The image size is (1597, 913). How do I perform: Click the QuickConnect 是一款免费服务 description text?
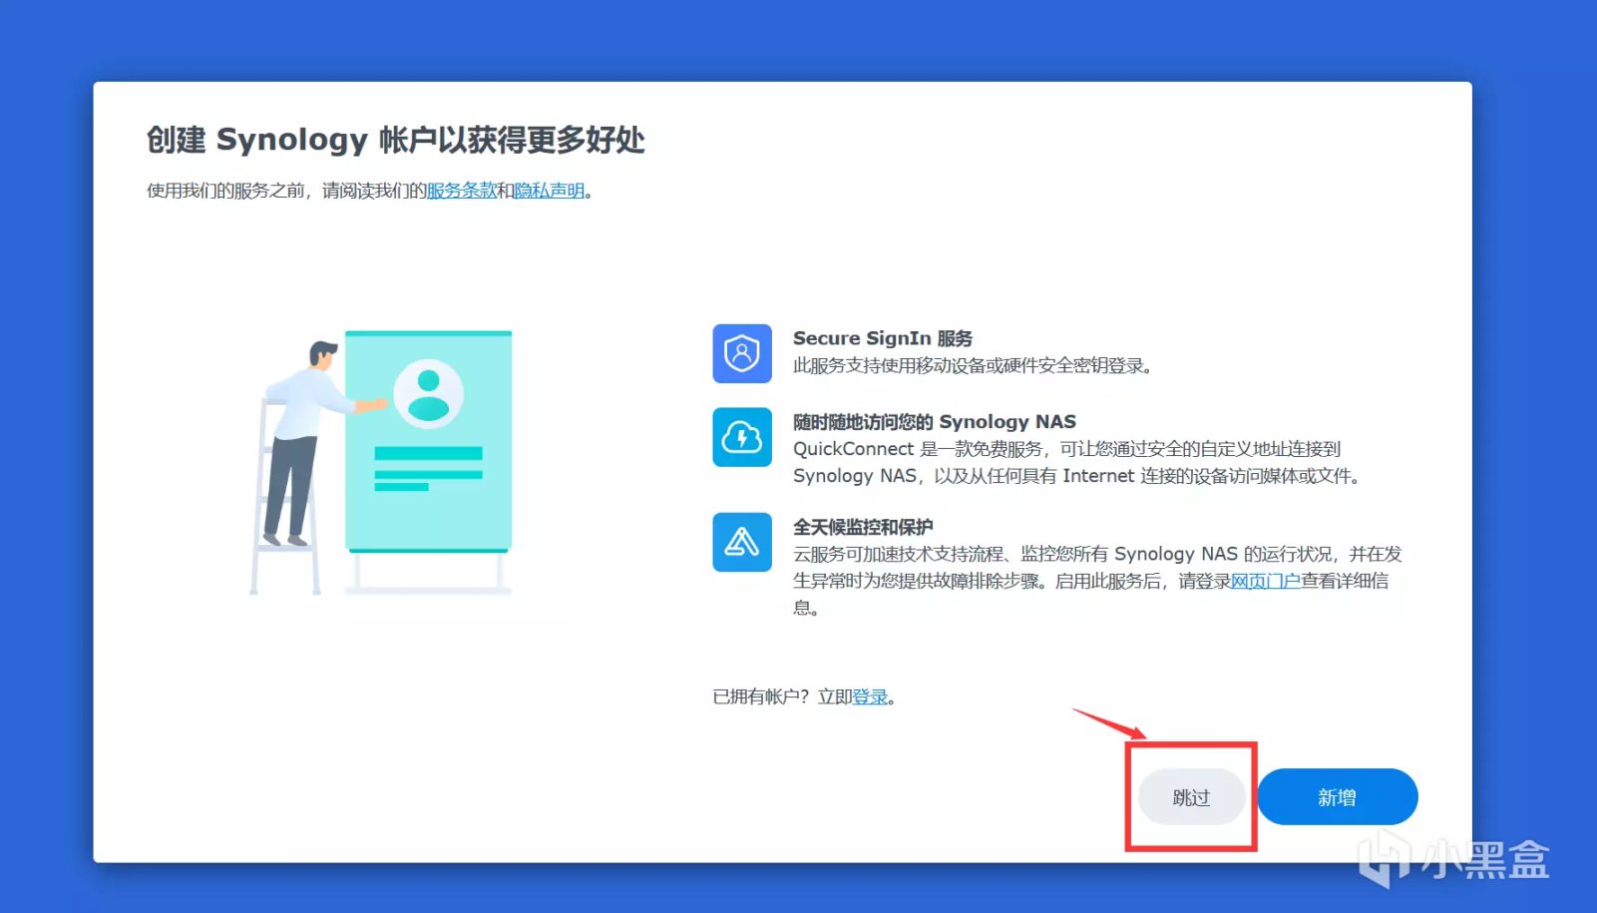coord(1076,462)
